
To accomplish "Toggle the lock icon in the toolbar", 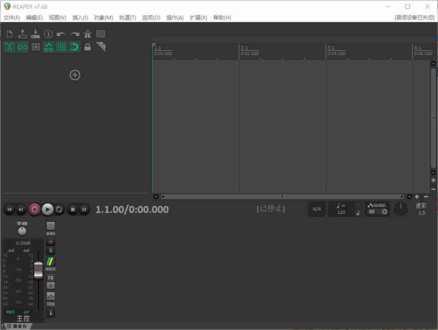I will (88, 47).
